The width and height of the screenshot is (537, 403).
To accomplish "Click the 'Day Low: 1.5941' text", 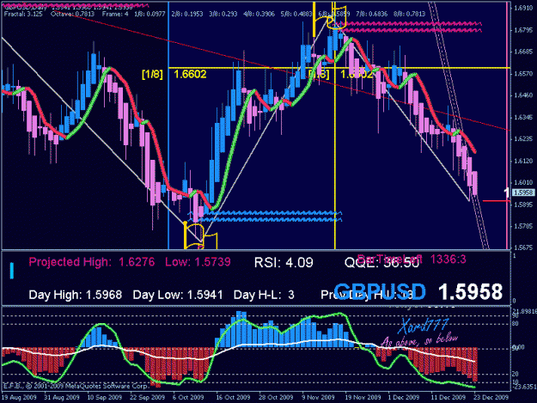I will (178, 295).
